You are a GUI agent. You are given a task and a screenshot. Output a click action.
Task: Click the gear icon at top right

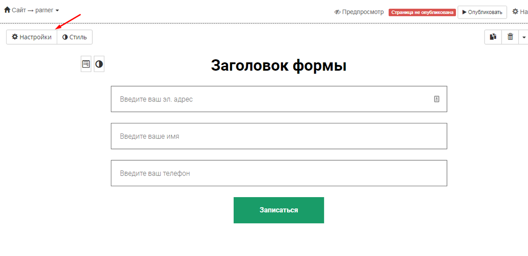[515, 12]
